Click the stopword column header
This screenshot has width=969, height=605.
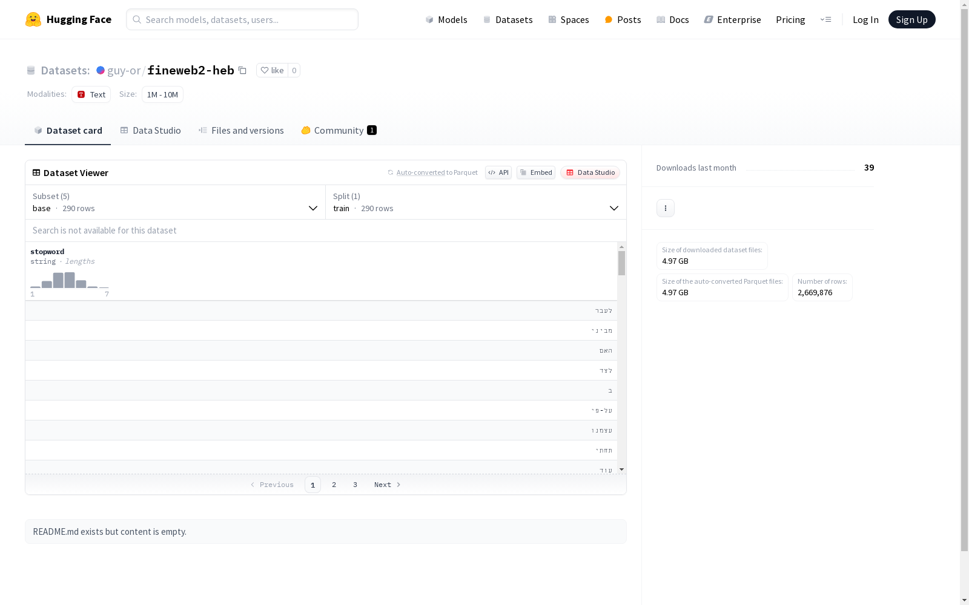click(x=47, y=252)
